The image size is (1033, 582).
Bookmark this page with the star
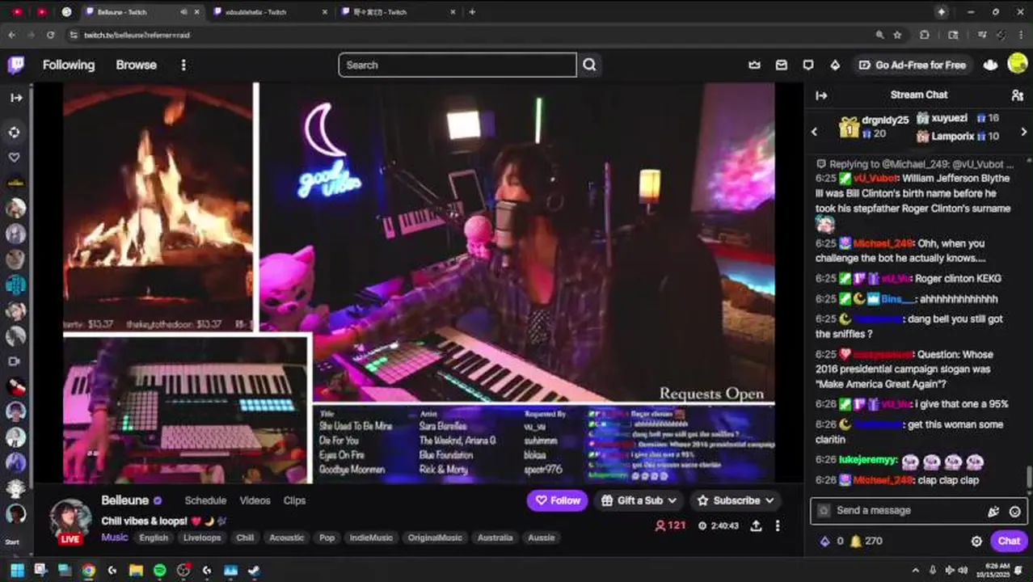click(897, 35)
